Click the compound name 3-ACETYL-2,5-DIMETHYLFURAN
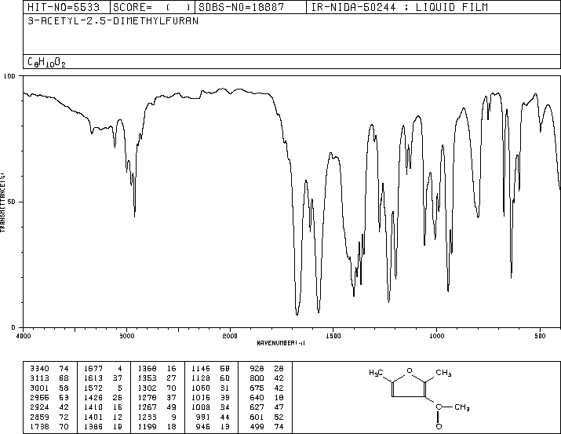 pos(113,21)
